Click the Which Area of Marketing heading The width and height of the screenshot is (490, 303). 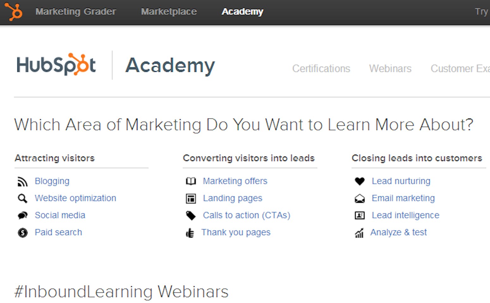(x=244, y=125)
